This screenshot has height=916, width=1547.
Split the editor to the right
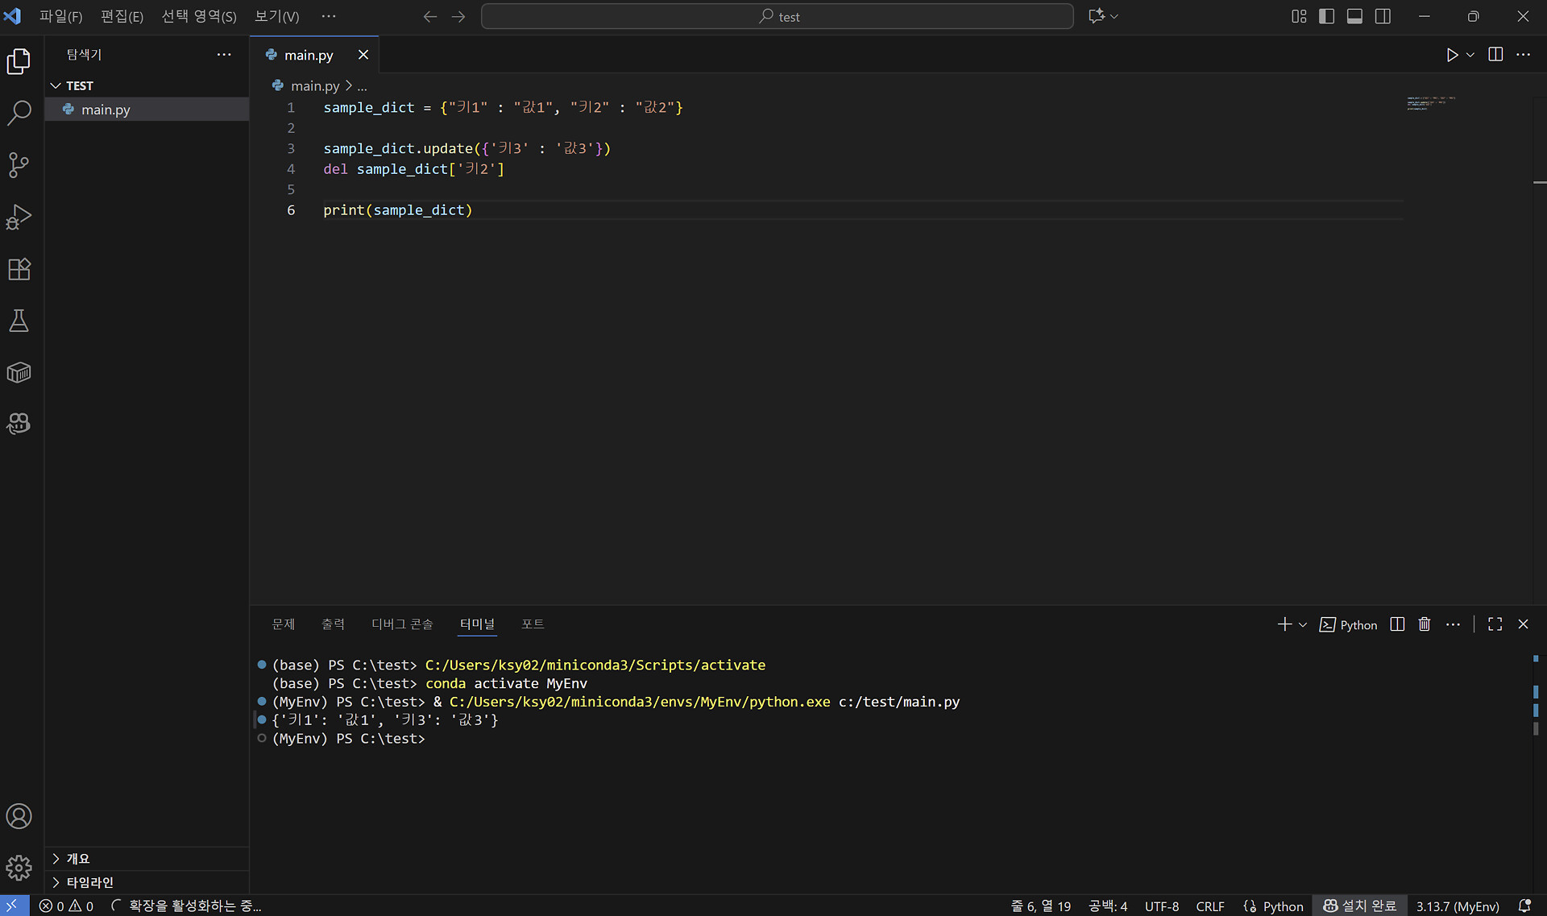click(1495, 55)
